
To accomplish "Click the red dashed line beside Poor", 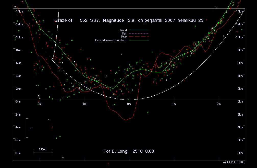I will pyautogui.click(x=139, y=37).
